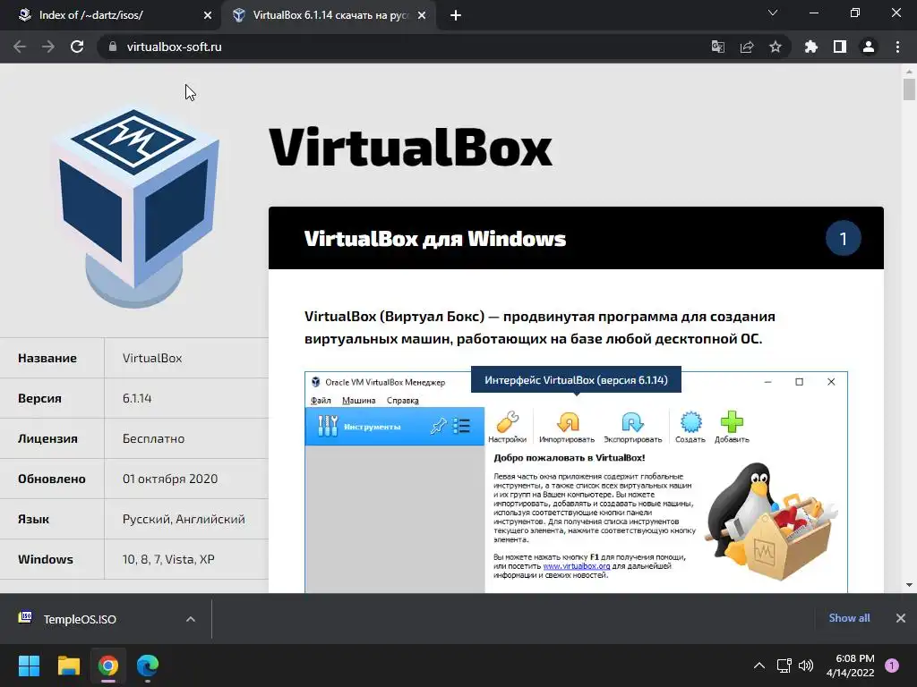Click the list icon in Инструменты row
917x687 pixels.
[461, 426]
